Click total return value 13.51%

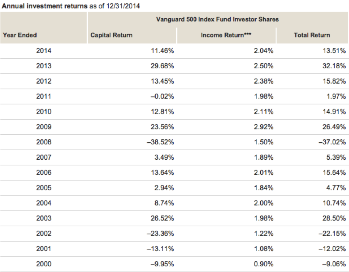[x=334, y=51]
